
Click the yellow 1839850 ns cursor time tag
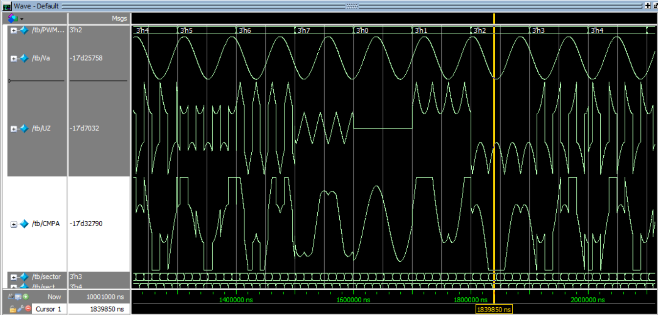(x=494, y=310)
